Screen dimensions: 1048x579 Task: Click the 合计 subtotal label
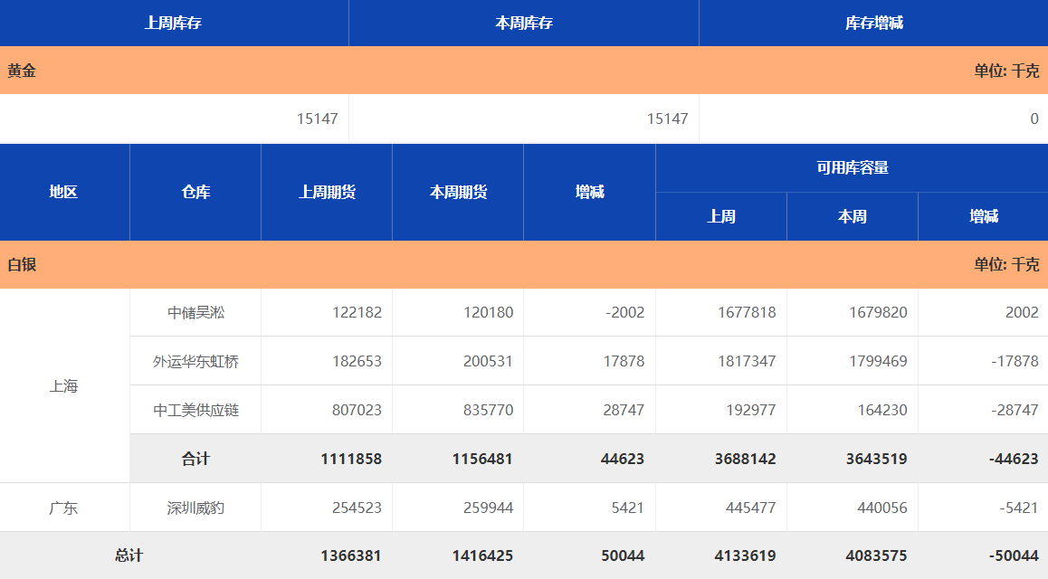[x=195, y=459]
